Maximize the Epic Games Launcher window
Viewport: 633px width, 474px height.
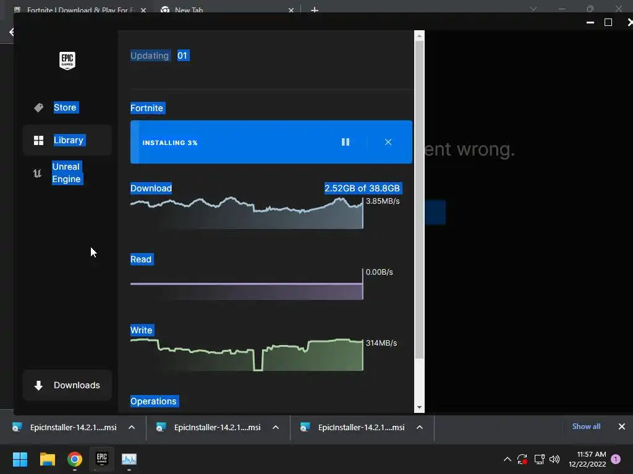click(x=608, y=23)
